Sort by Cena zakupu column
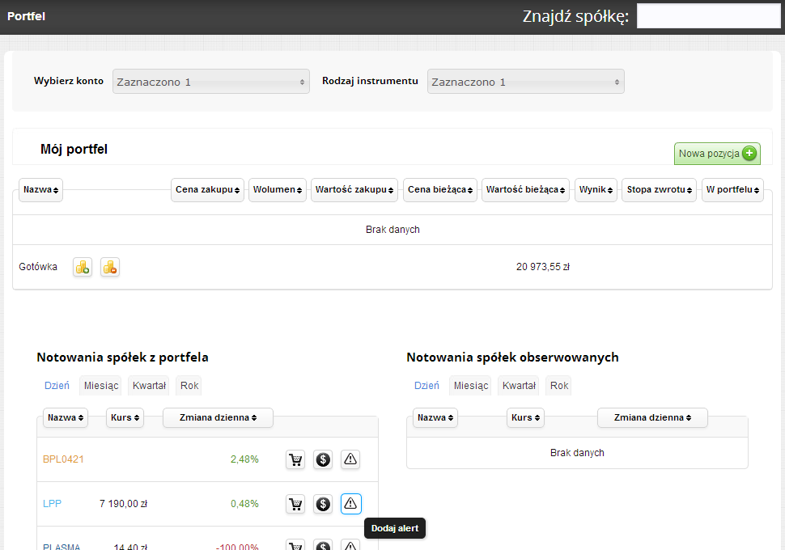This screenshot has height=550, width=785. coord(207,190)
